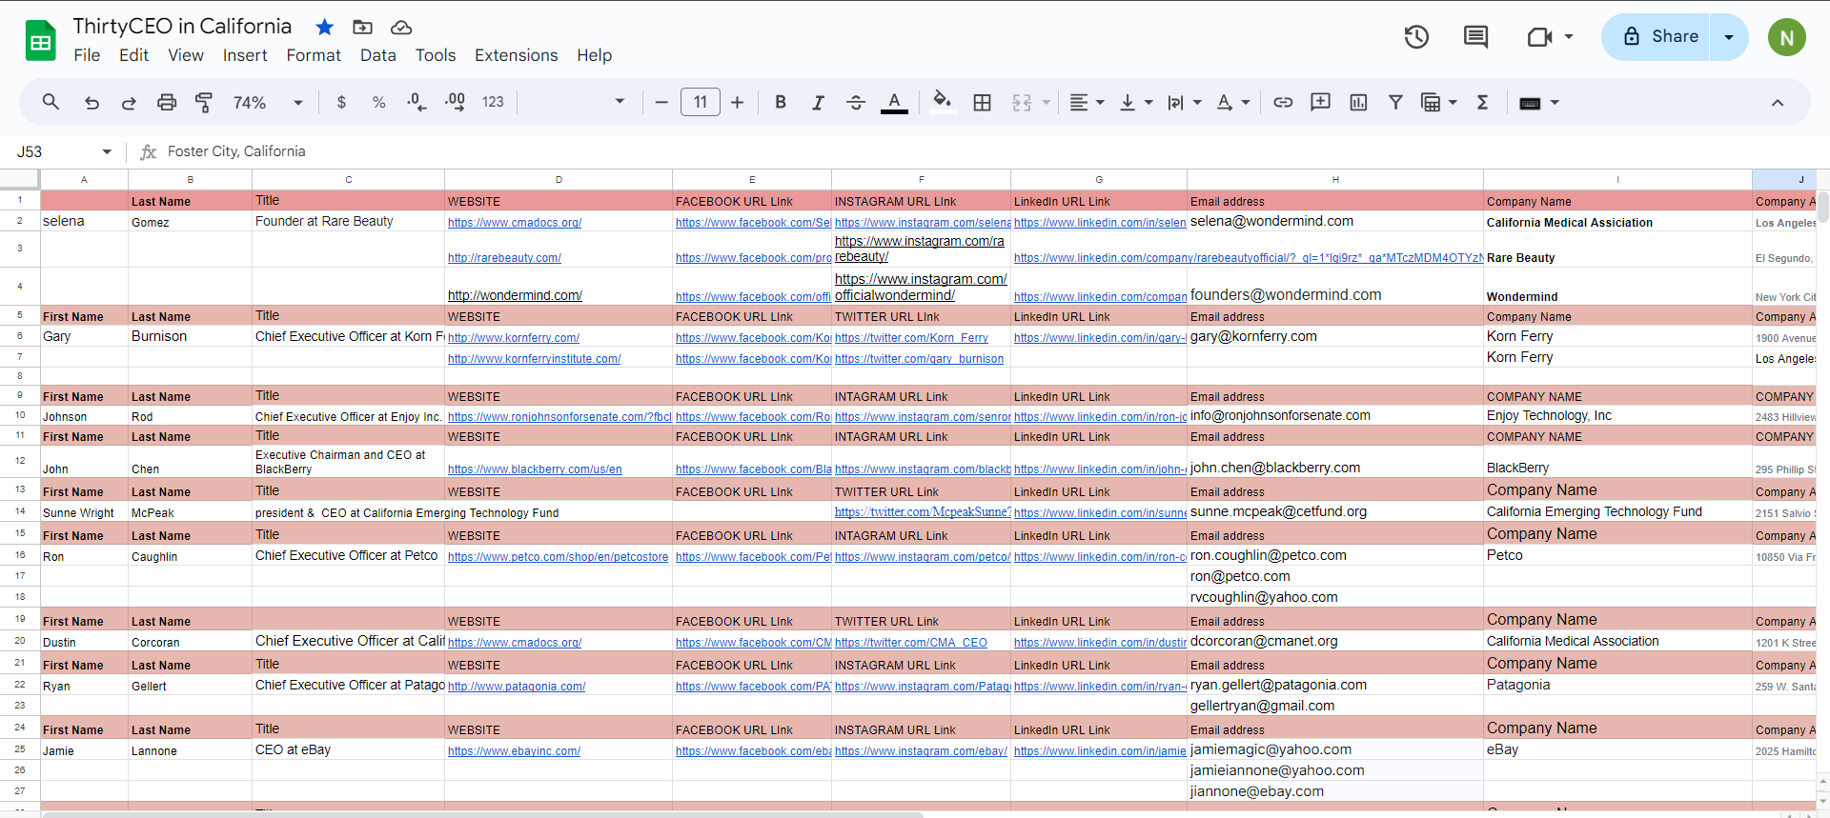Screen dimensions: 1830x818
Task: Click the Share button
Action: [x=1657, y=37]
